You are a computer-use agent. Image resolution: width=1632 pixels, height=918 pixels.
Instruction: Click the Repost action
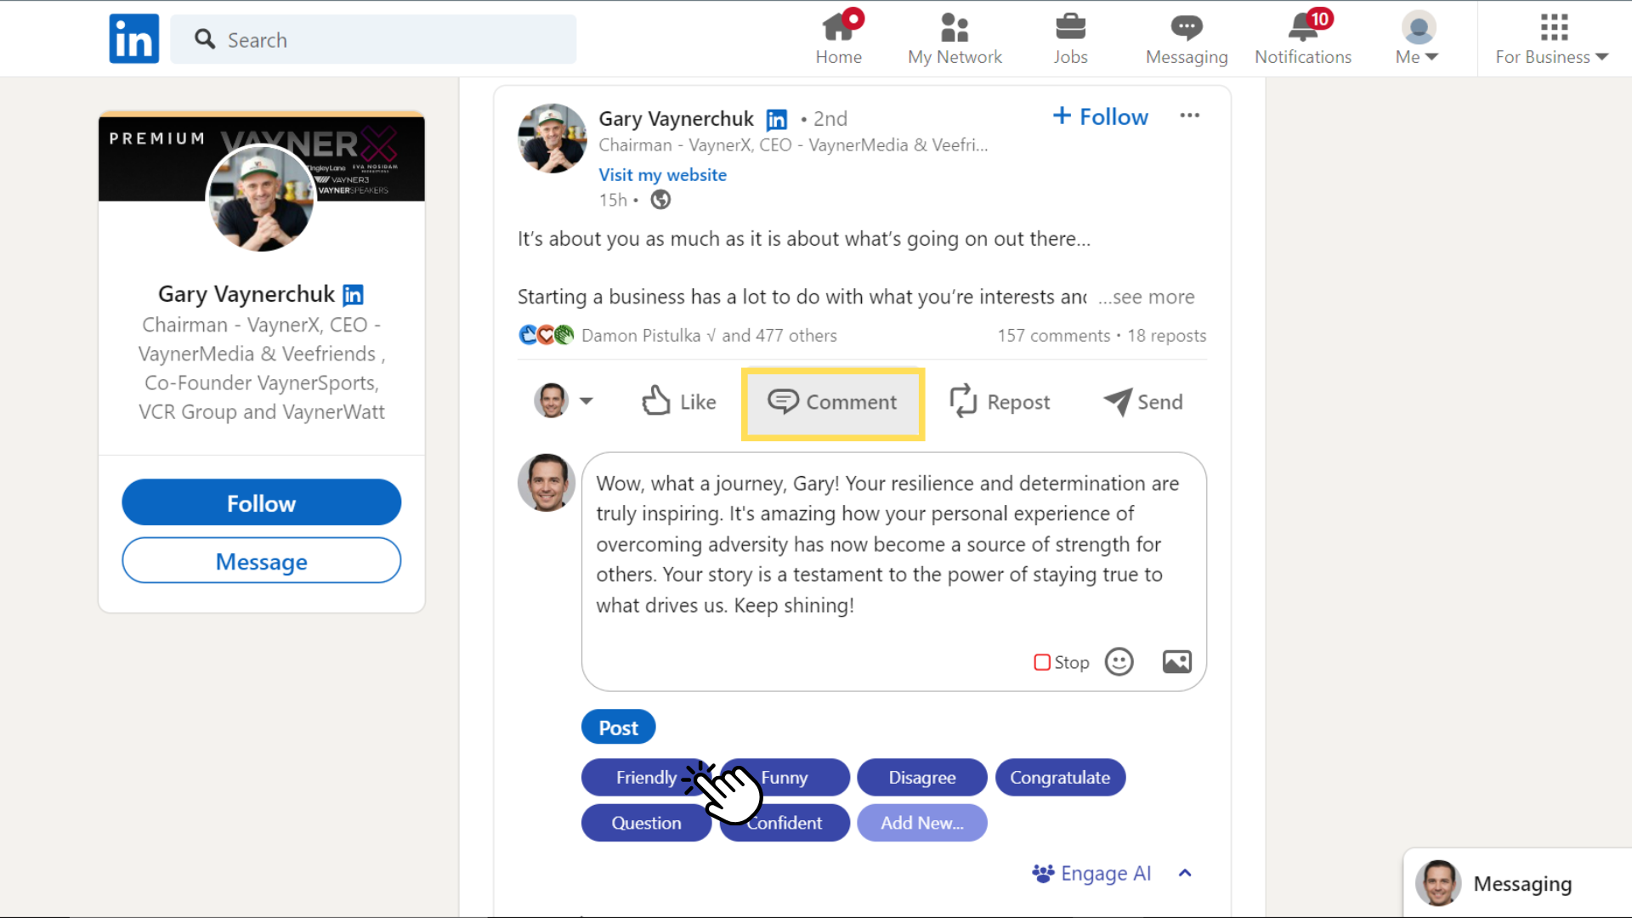click(x=1000, y=402)
